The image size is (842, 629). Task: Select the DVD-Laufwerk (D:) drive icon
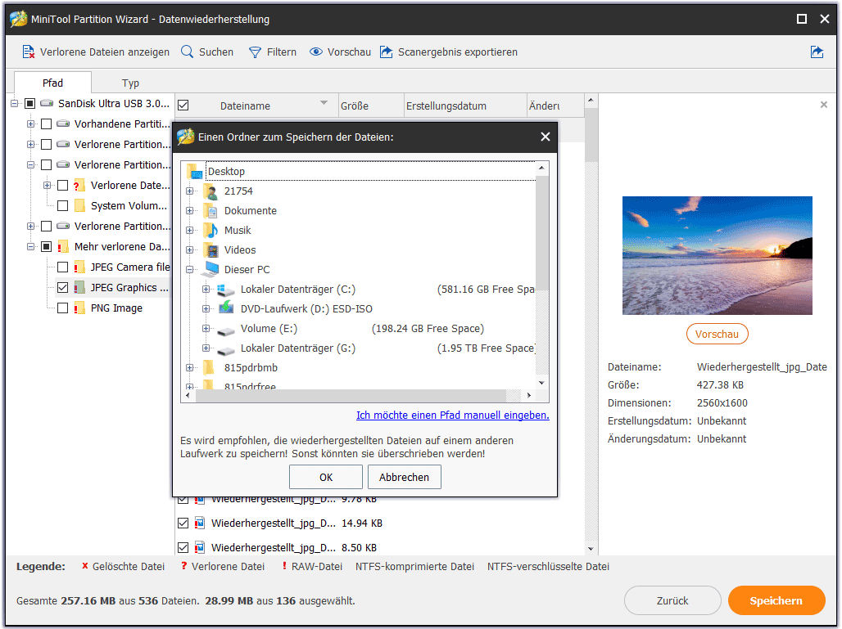tap(225, 309)
